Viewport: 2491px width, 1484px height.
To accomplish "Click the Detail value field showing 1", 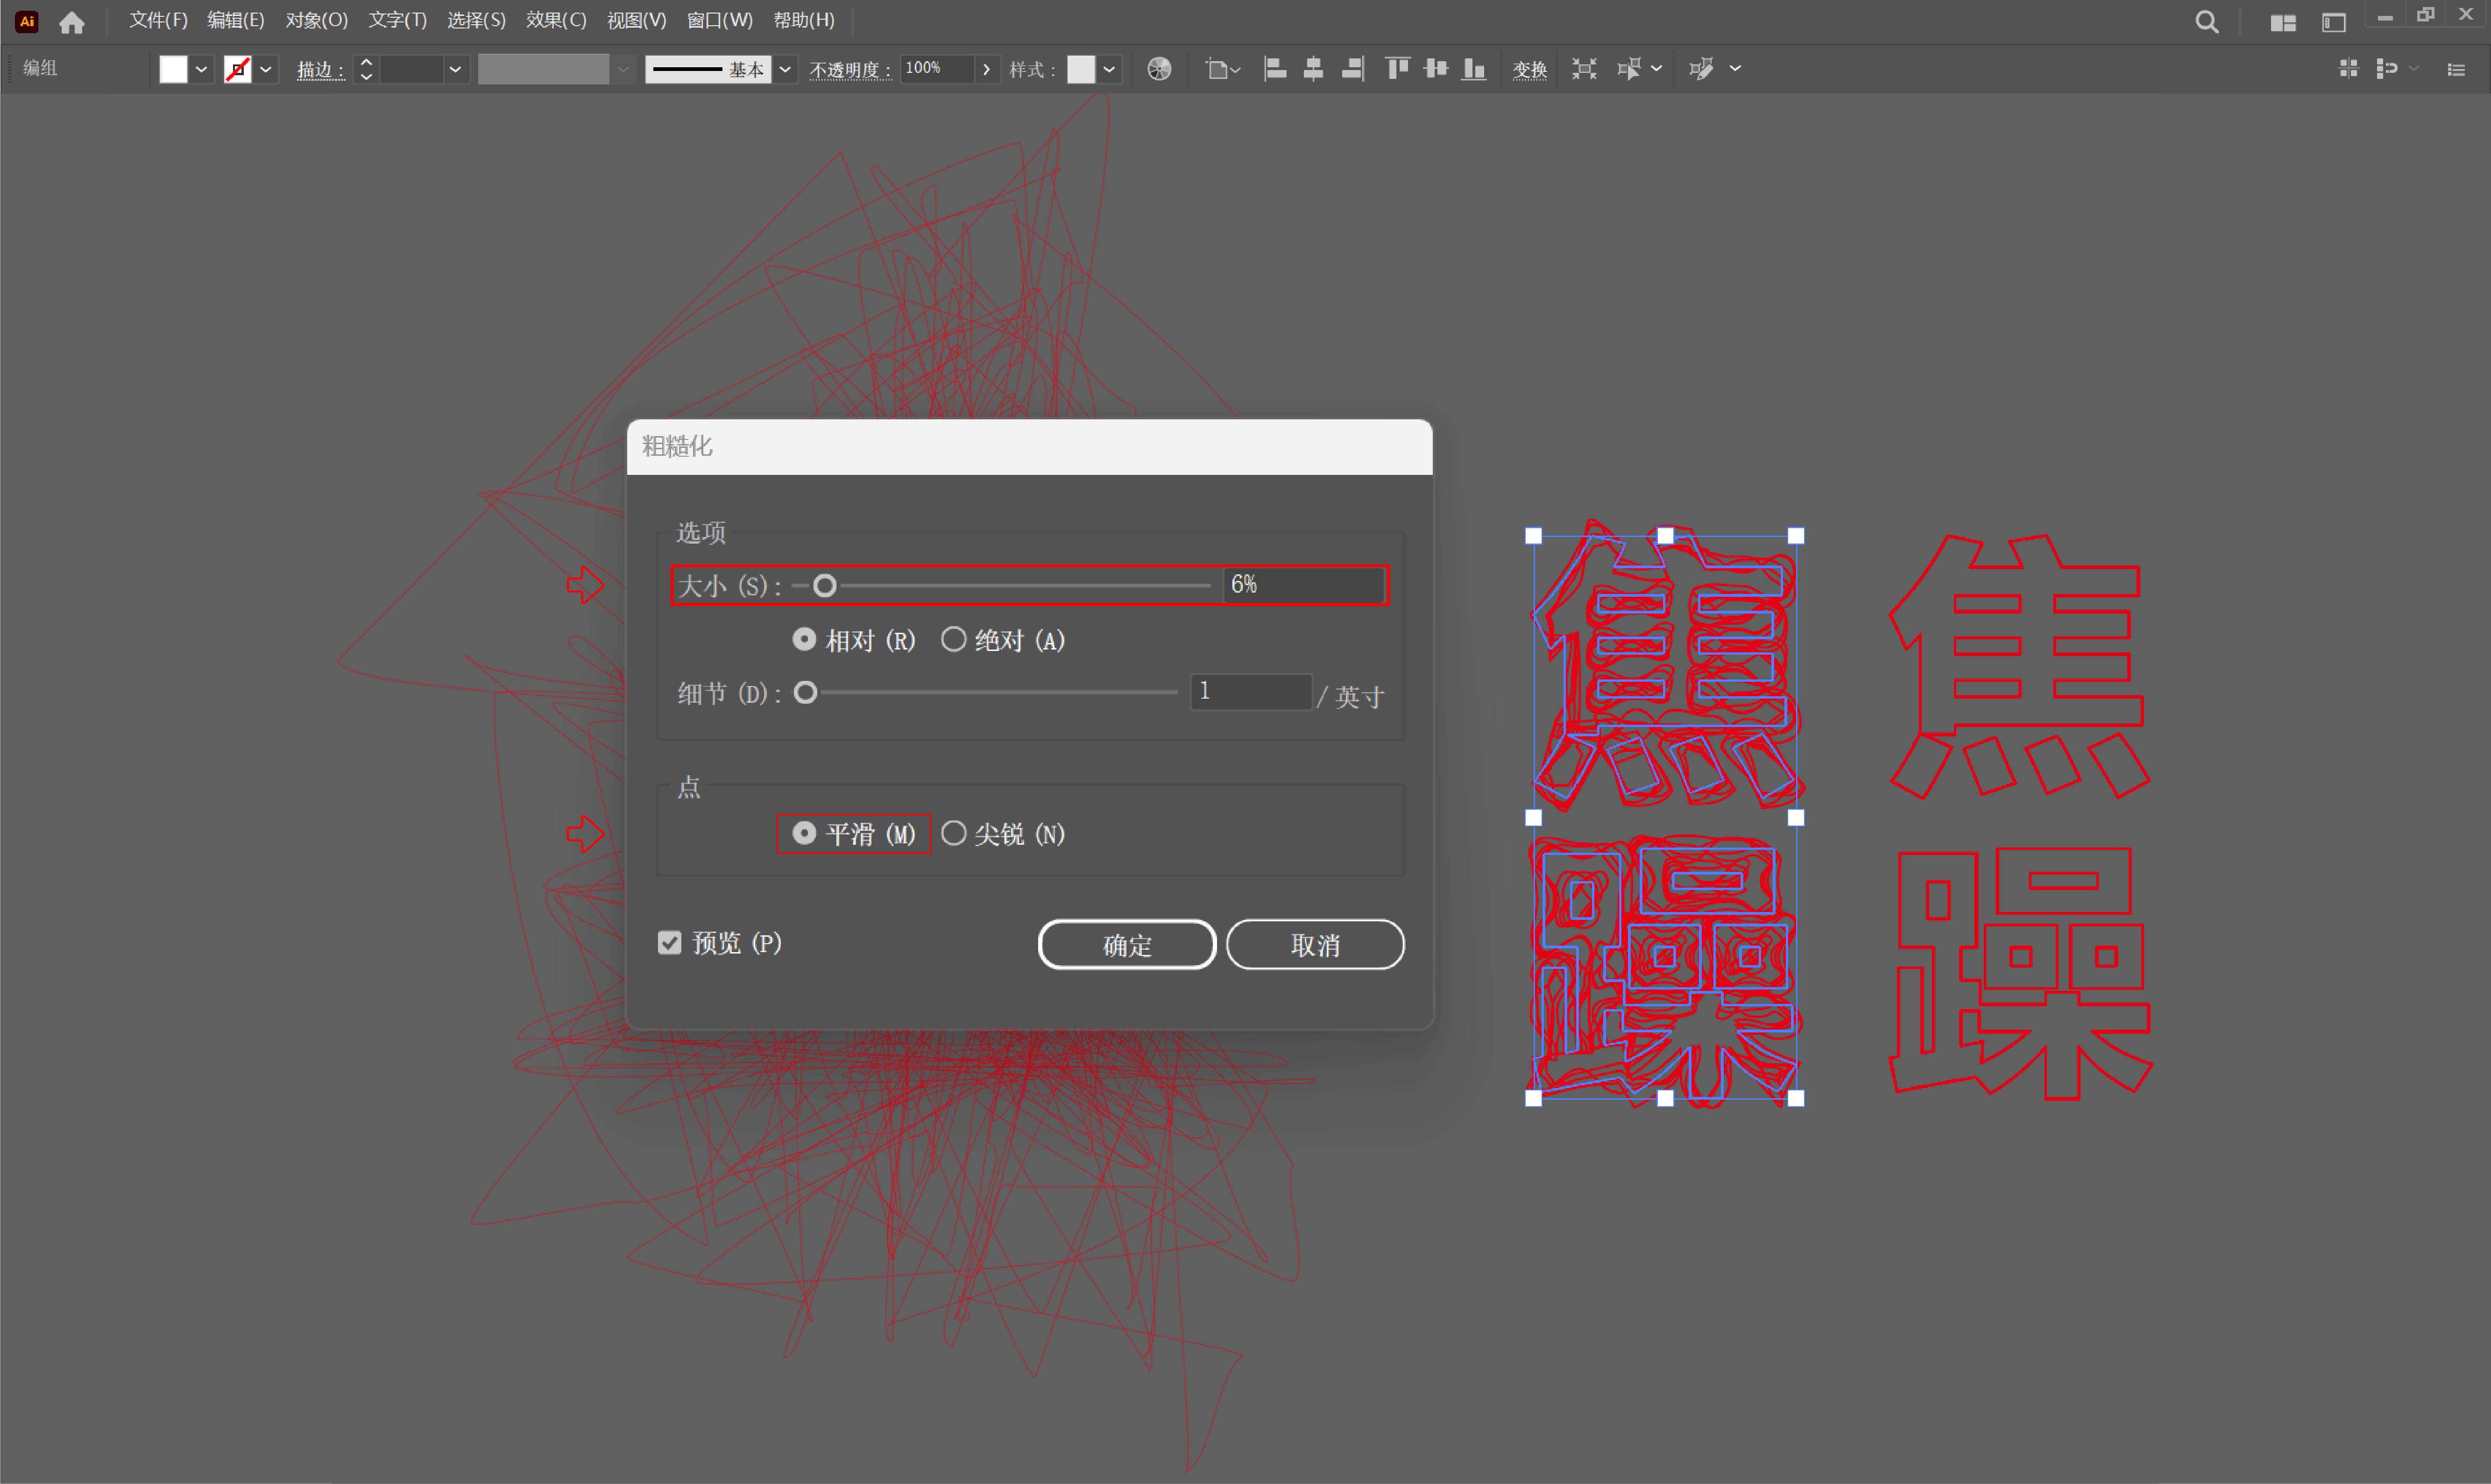I will point(1251,692).
